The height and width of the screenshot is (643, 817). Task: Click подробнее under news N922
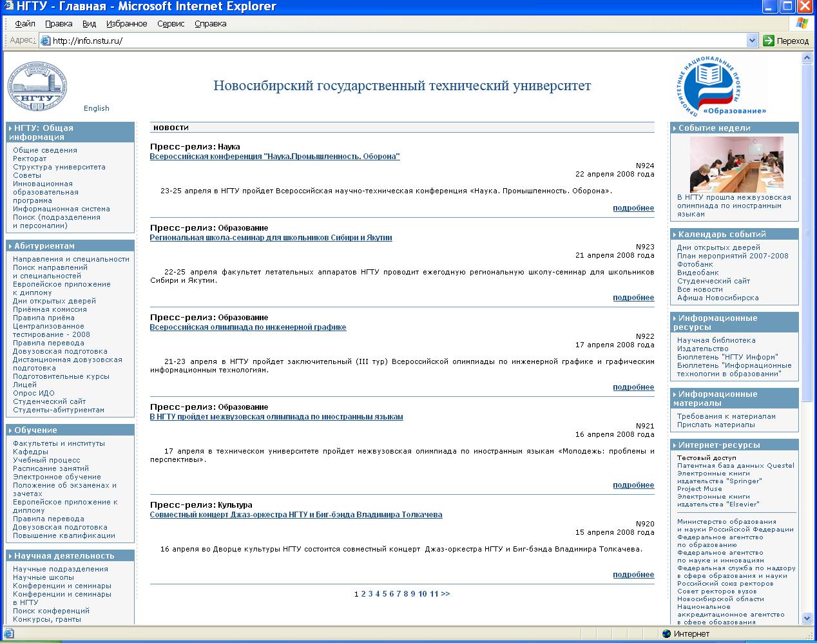point(633,387)
